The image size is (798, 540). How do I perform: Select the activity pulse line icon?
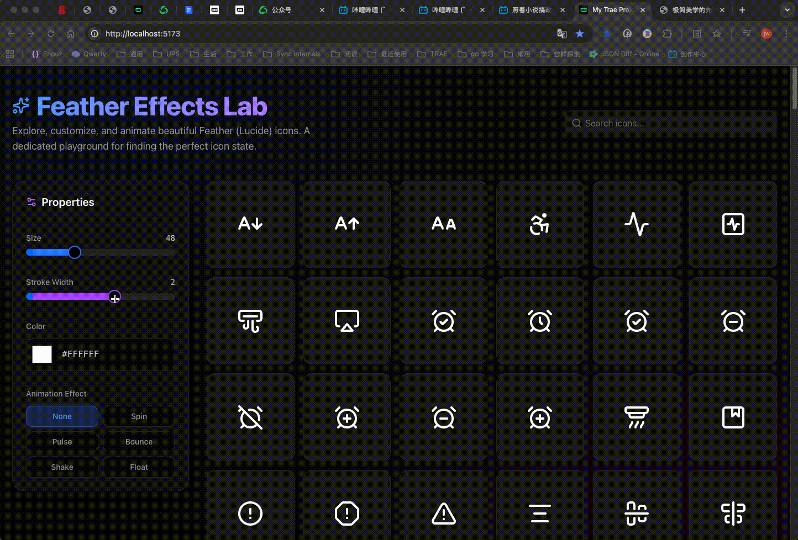[636, 224]
